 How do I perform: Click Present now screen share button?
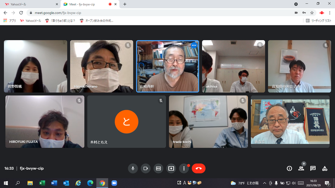coord(171,168)
